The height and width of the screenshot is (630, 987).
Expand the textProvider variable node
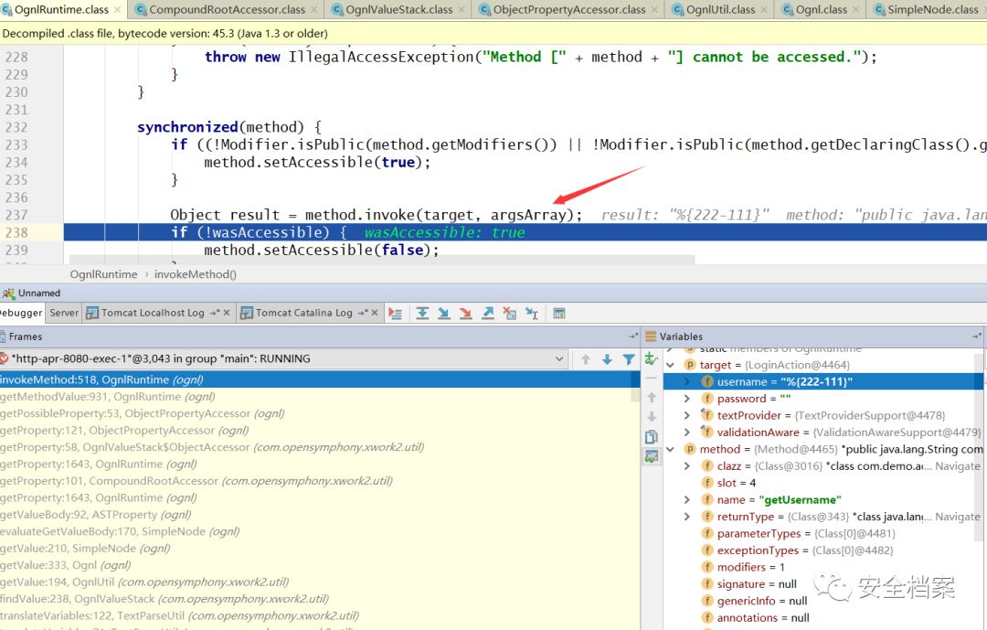pos(687,416)
